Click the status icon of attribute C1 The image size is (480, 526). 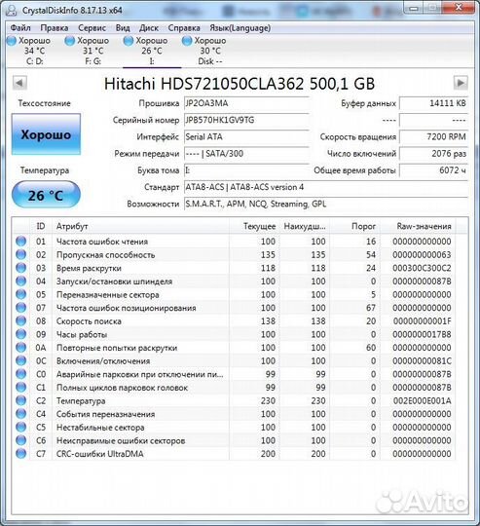pyautogui.click(x=20, y=387)
